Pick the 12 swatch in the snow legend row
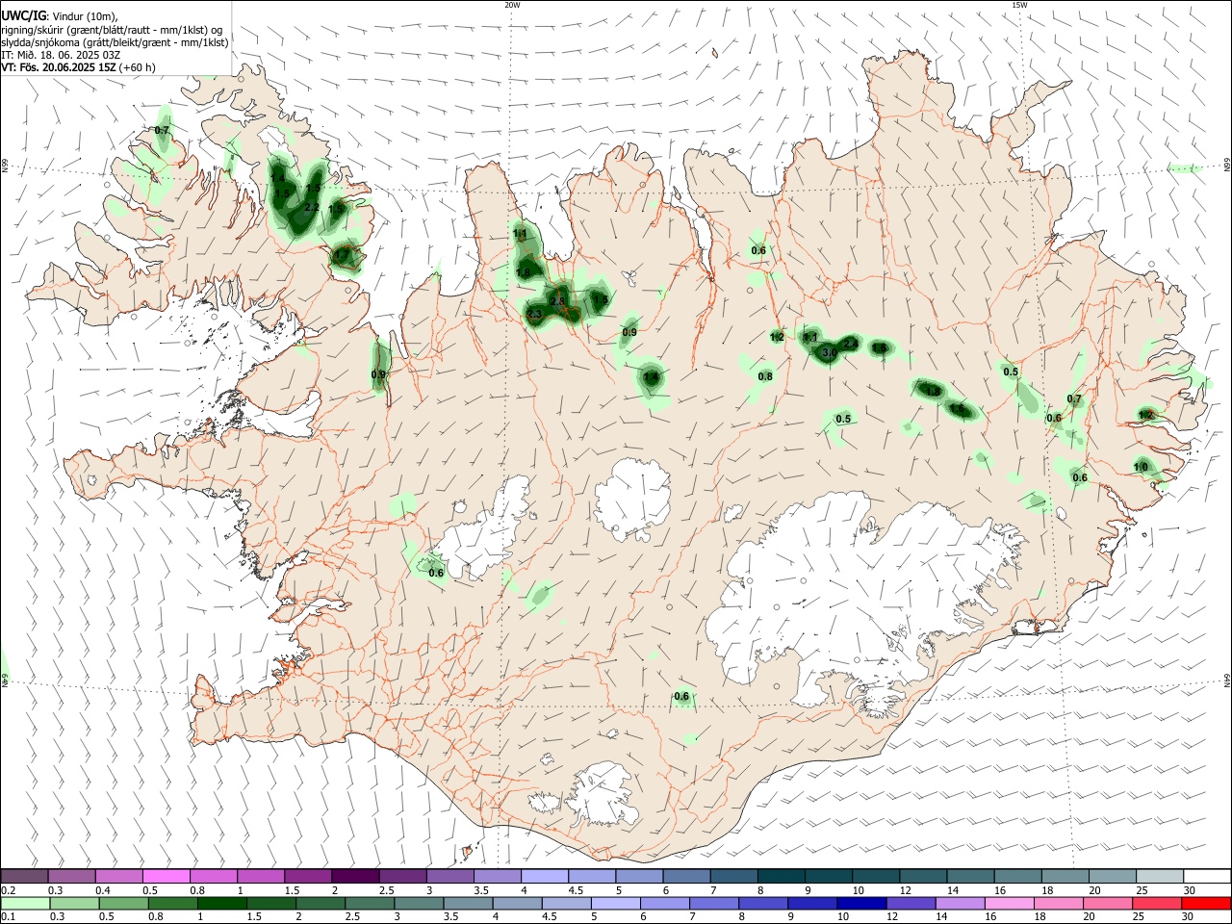Screen dimensions: 1232x924 [923, 877]
